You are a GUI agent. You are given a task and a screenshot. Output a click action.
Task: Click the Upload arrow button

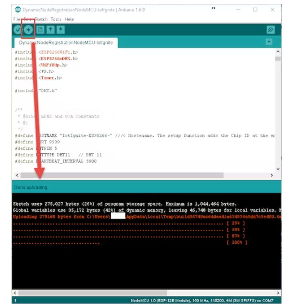tap(28, 30)
